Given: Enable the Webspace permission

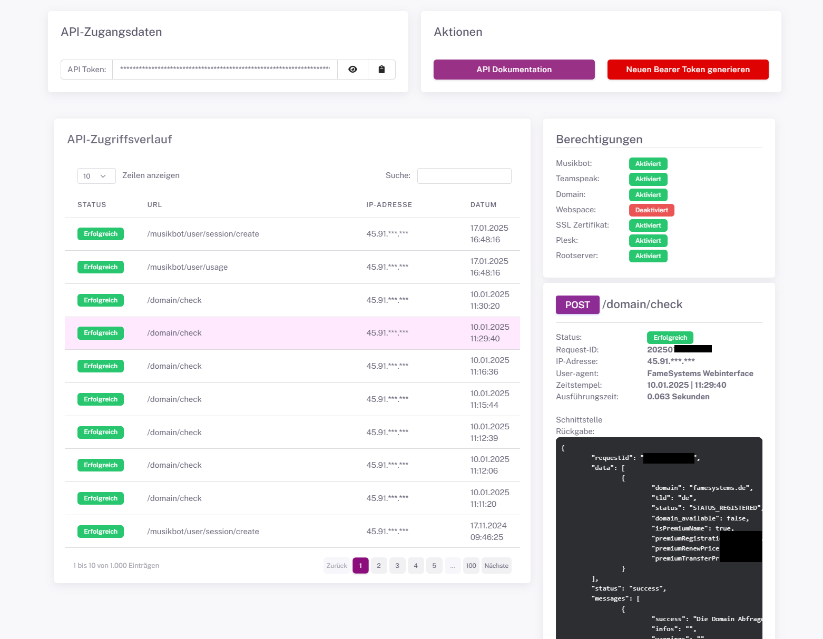Looking at the screenshot, I should 651,210.
